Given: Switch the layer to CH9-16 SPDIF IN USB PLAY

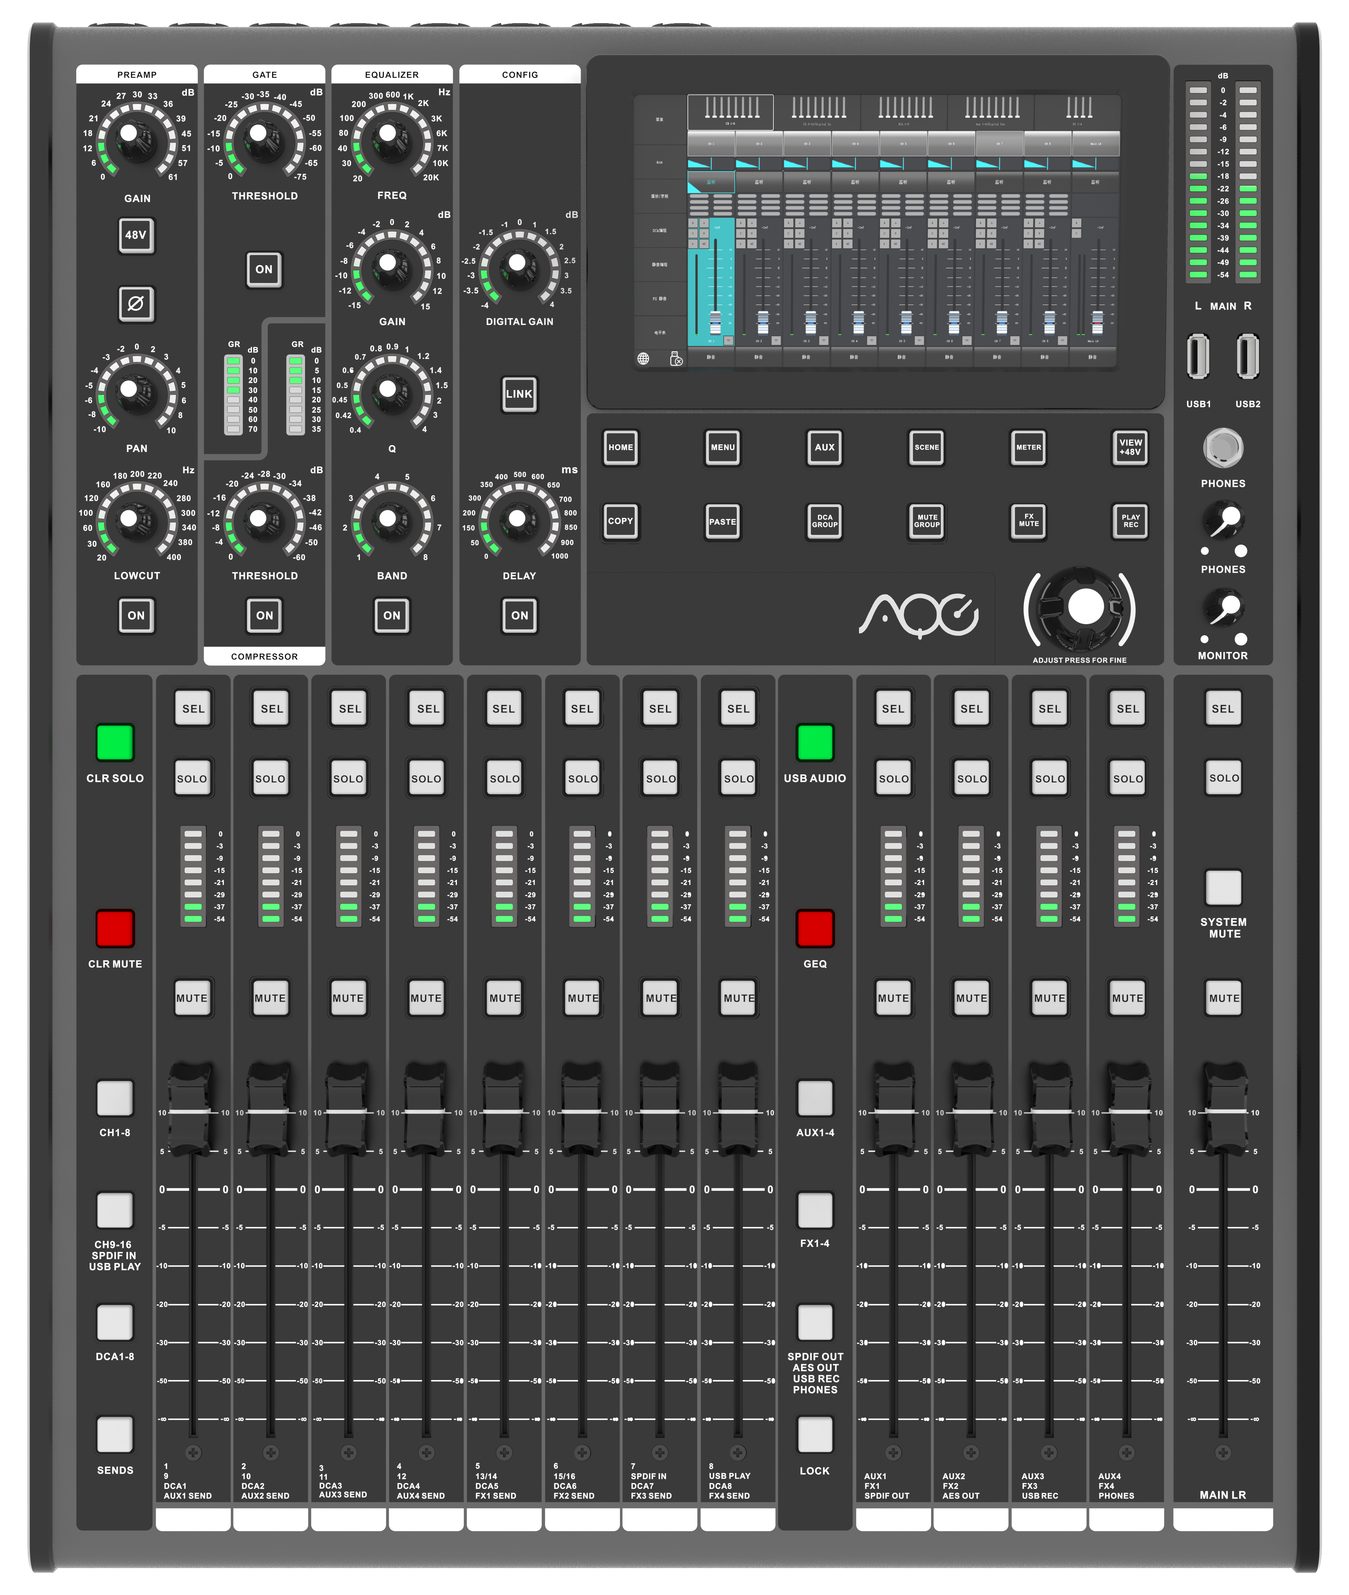Looking at the screenshot, I should 115,1210.
